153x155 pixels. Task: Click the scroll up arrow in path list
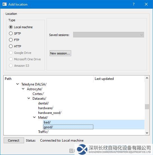tap(147, 78)
